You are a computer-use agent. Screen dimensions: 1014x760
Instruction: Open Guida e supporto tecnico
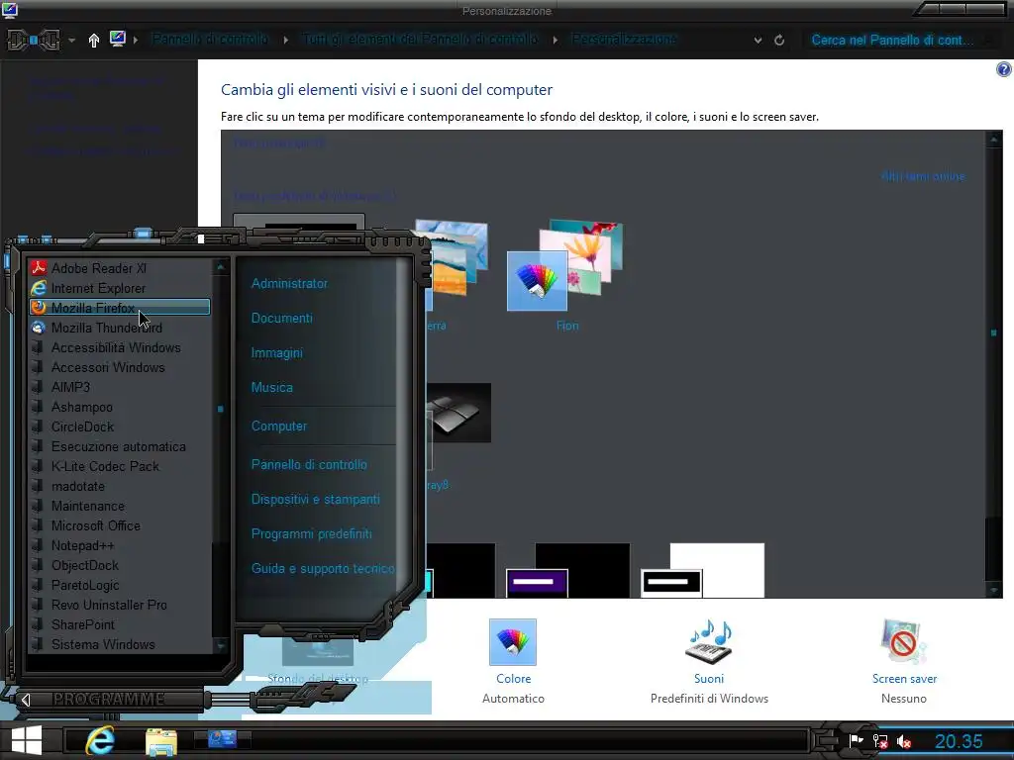323,568
